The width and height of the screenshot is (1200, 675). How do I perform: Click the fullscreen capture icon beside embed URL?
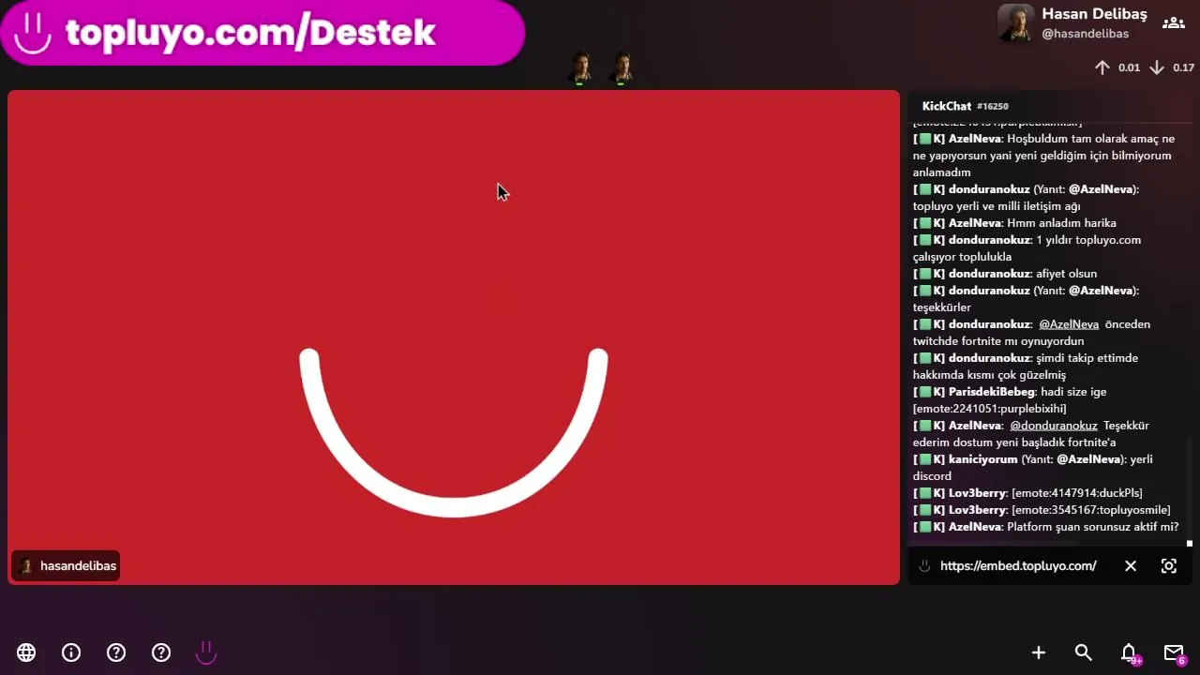coord(1169,566)
